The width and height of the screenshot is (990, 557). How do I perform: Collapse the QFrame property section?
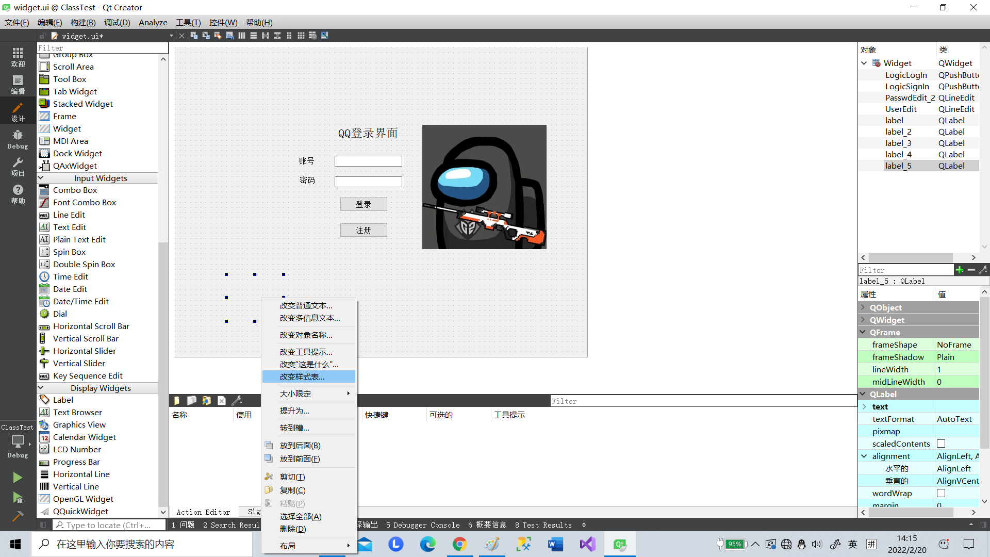(864, 332)
